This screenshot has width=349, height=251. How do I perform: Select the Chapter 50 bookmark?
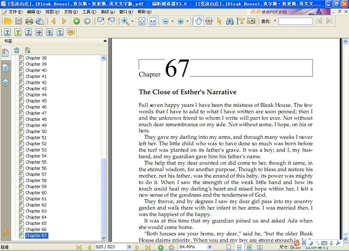(x=36, y=131)
